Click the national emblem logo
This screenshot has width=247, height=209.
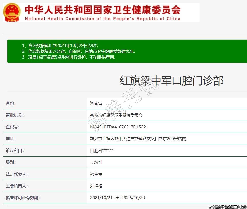point(12,12)
